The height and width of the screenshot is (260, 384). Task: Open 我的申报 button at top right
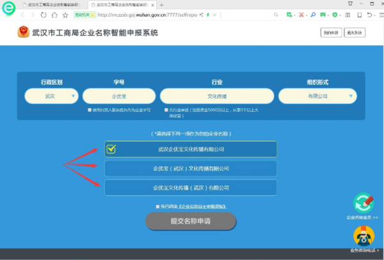coord(331,33)
